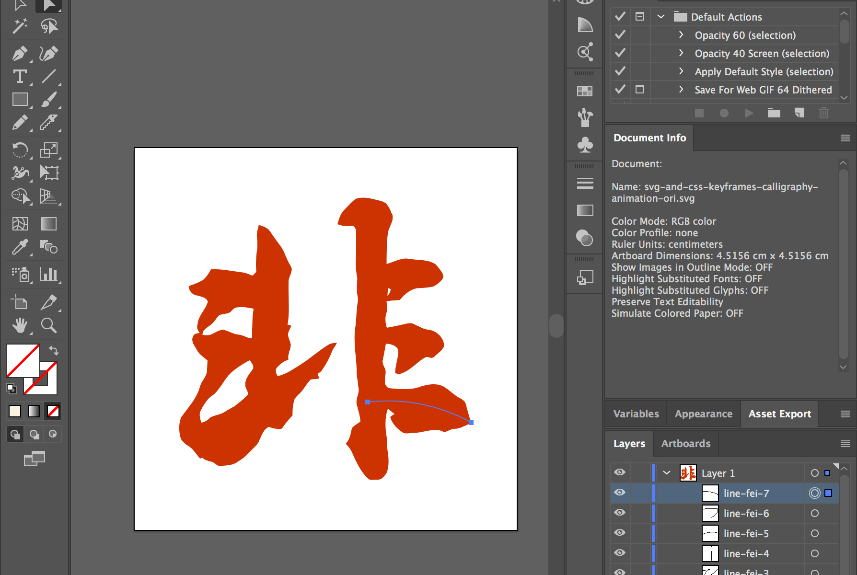
Task: Select the Shape Builder tool
Action: [20, 196]
